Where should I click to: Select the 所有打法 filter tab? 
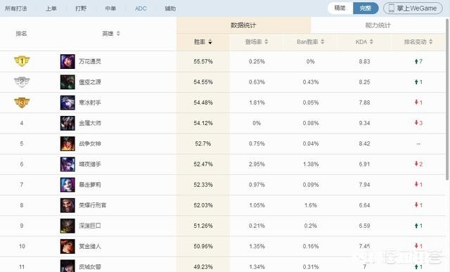(16, 8)
